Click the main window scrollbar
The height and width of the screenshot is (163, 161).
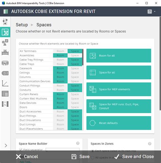(160, 63)
